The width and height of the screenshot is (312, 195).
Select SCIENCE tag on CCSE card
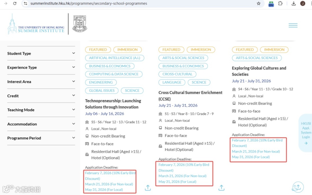tap(199, 82)
